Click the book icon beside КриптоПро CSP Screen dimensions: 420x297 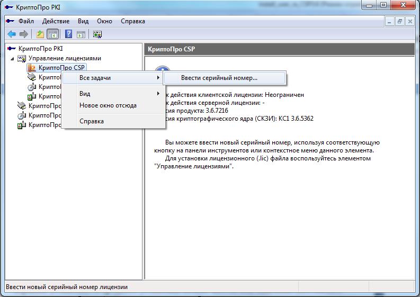pyautogui.click(x=32, y=68)
